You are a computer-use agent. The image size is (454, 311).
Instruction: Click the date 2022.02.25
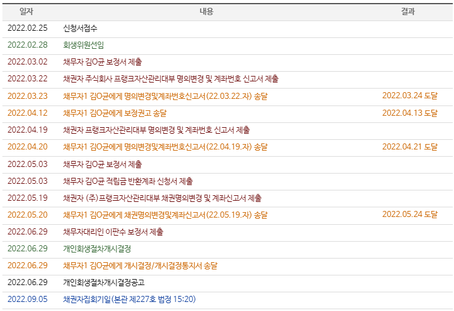coord(28,28)
